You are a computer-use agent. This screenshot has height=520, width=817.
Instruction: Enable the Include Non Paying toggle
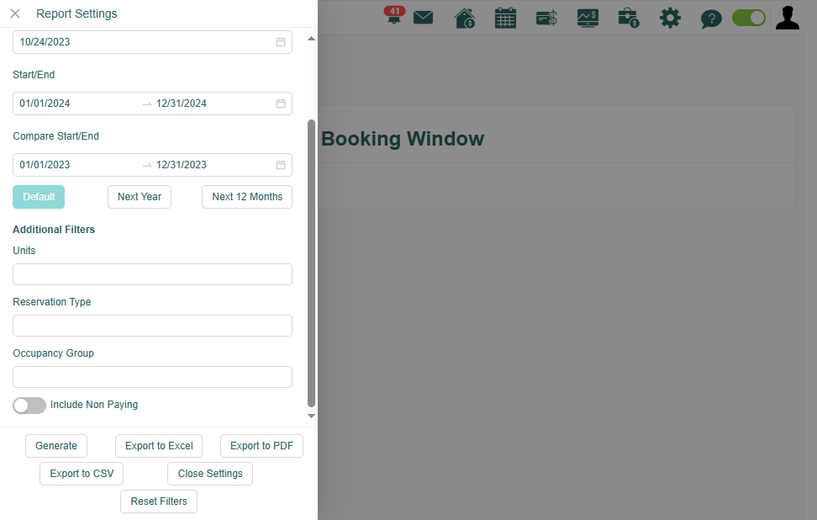(29, 406)
